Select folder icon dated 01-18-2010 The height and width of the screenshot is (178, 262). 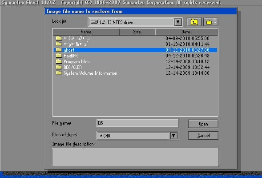click(59, 44)
